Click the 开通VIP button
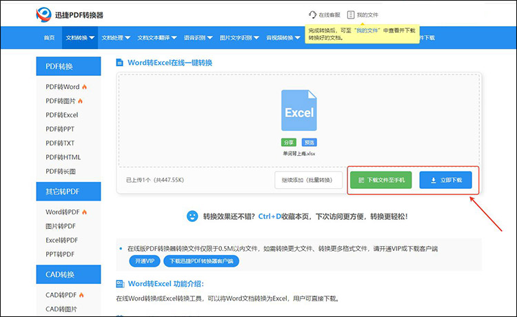 (145, 261)
